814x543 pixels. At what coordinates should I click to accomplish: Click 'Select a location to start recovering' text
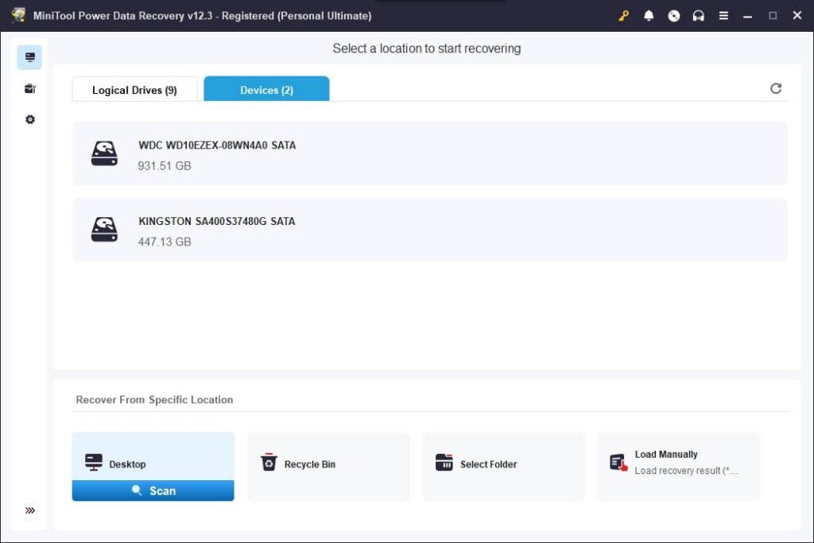[427, 48]
